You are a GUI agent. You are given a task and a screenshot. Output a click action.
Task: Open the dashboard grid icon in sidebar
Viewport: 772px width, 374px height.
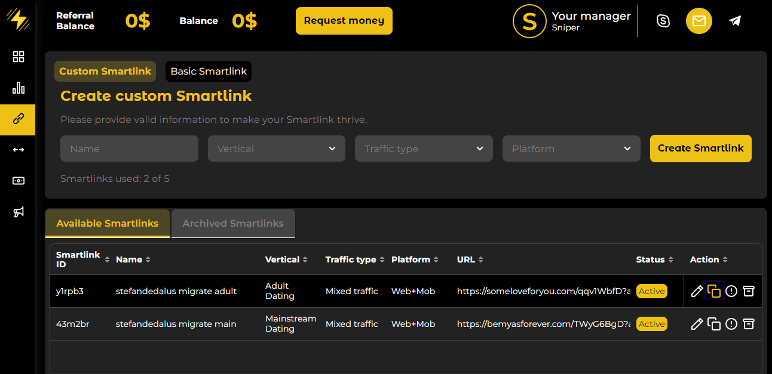tap(19, 57)
